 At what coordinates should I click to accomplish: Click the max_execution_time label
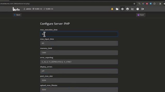(49, 30)
